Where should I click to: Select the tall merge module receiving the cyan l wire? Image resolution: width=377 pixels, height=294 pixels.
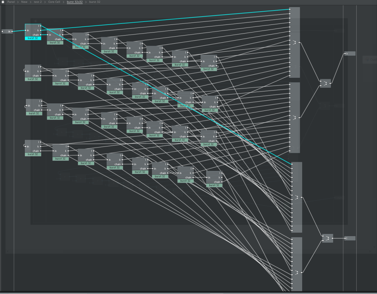click(297, 197)
